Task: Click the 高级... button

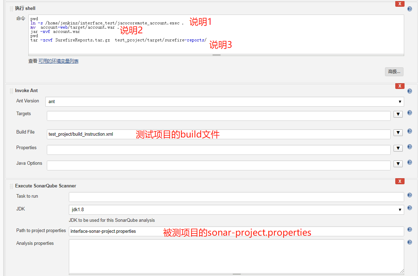Action: coord(394,72)
